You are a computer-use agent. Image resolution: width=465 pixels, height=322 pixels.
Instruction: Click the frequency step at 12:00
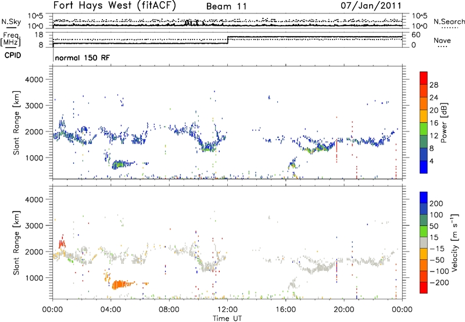pyautogui.click(x=228, y=40)
